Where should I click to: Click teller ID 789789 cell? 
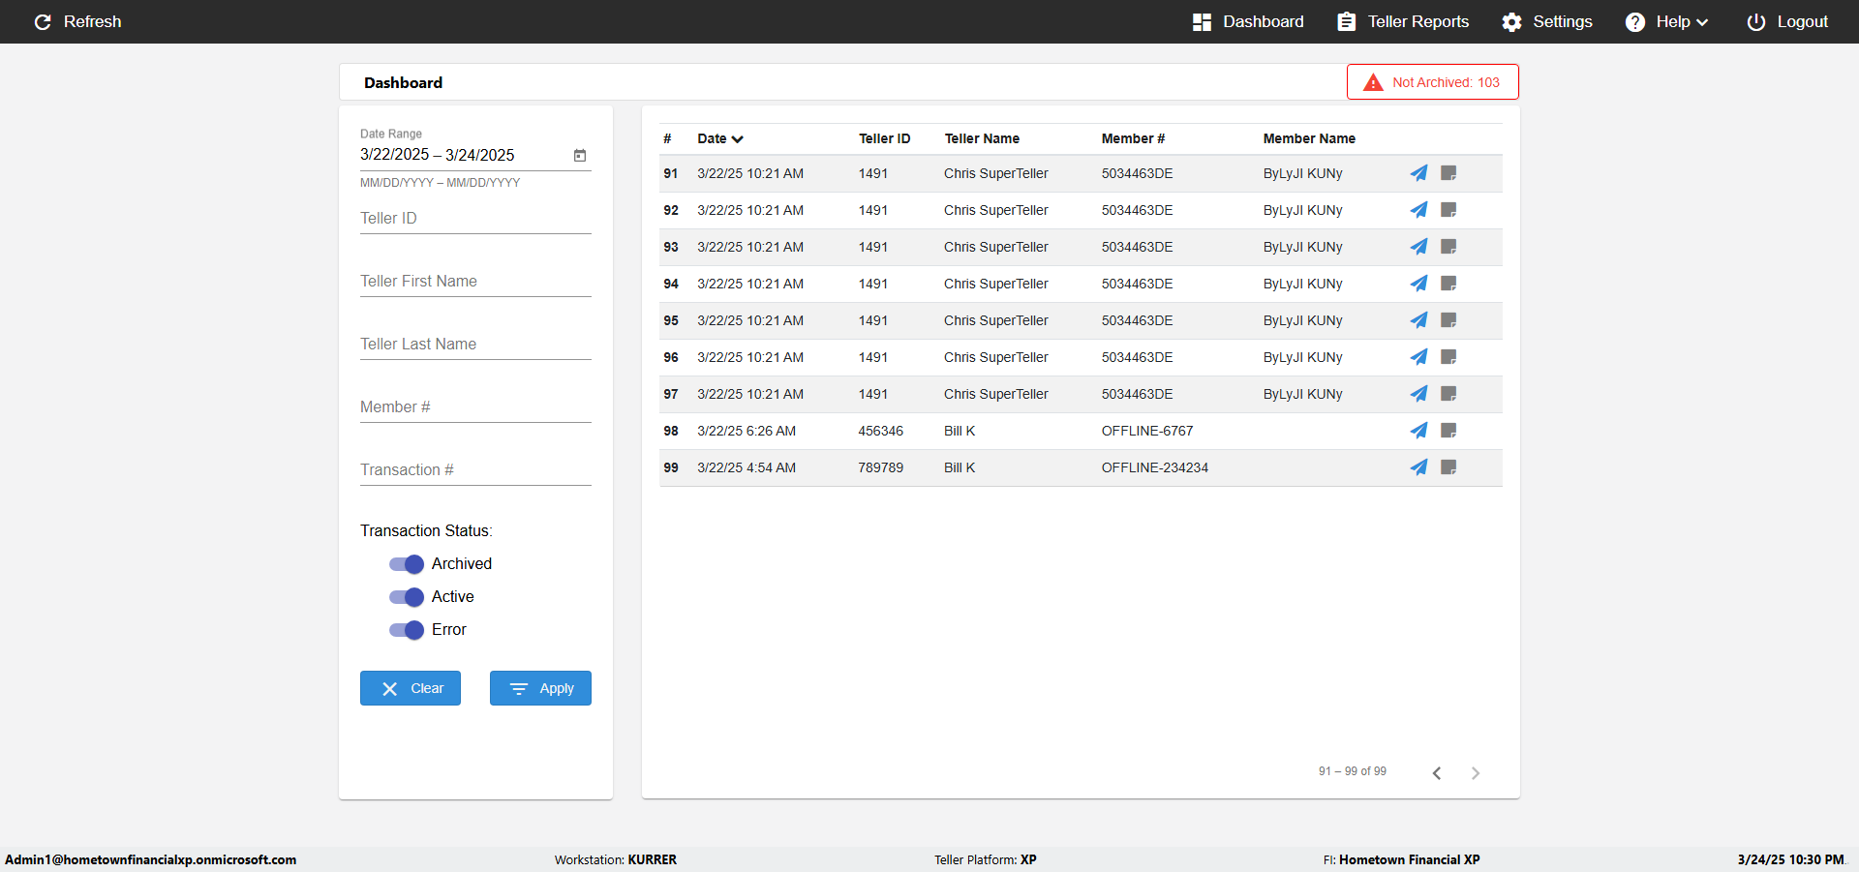(880, 467)
